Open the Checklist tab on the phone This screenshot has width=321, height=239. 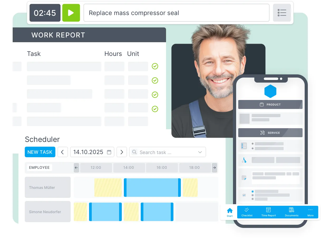pos(247,212)
